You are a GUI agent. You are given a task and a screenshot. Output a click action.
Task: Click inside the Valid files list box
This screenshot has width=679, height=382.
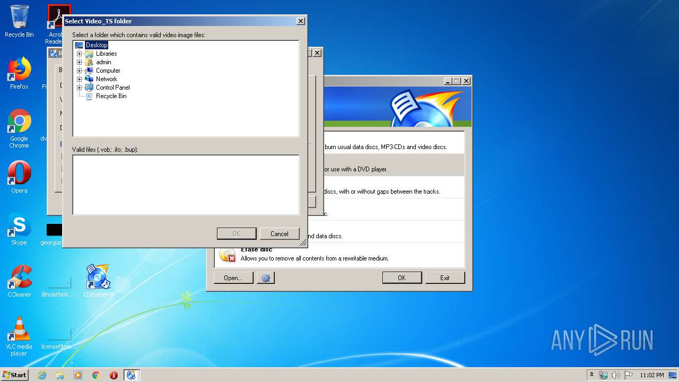pos(186,185)
